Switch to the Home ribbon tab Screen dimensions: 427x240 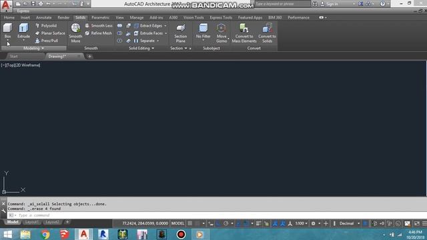[9, 17]
